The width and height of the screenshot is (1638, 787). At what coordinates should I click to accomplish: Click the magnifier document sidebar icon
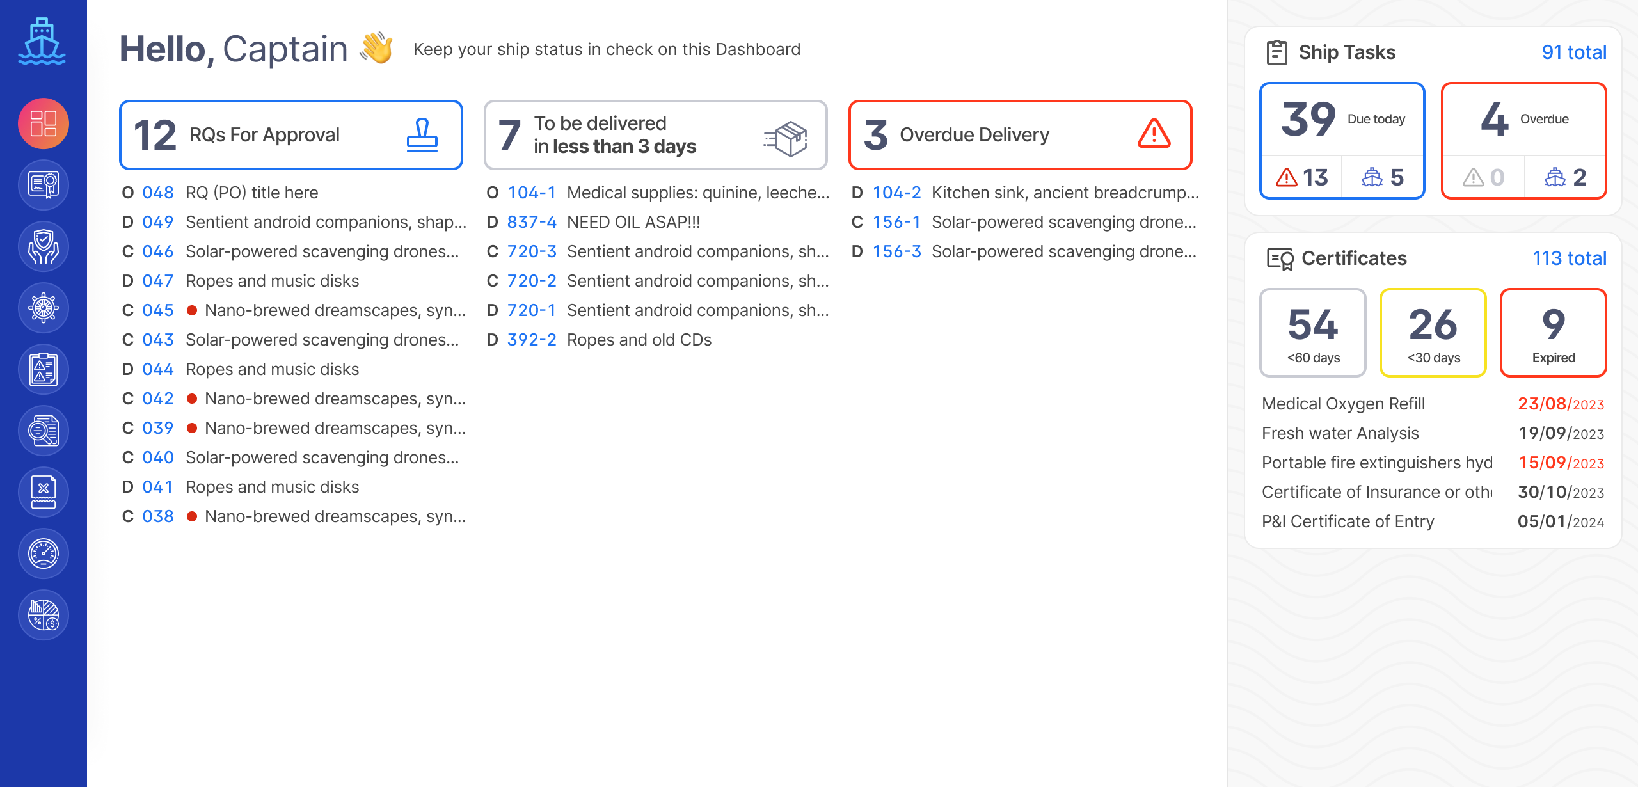(x=44, y=431)
